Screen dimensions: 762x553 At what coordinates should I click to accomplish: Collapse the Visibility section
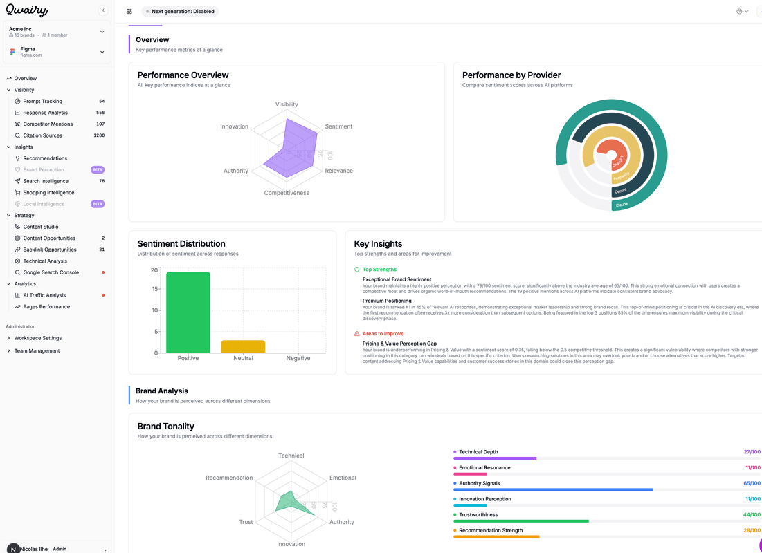click(9, 90)
